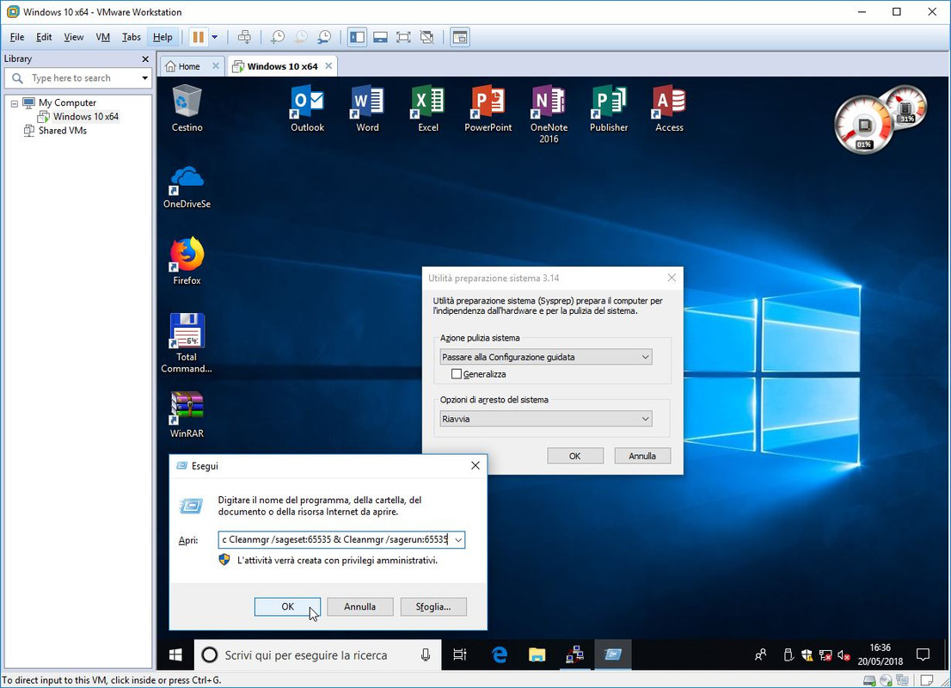Select Windows 10 x64 in library tree
Viewport: 951px width, 688px height.
click(x=85, y=116)
